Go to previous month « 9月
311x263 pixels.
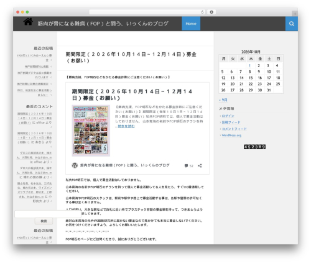[223, 100]
